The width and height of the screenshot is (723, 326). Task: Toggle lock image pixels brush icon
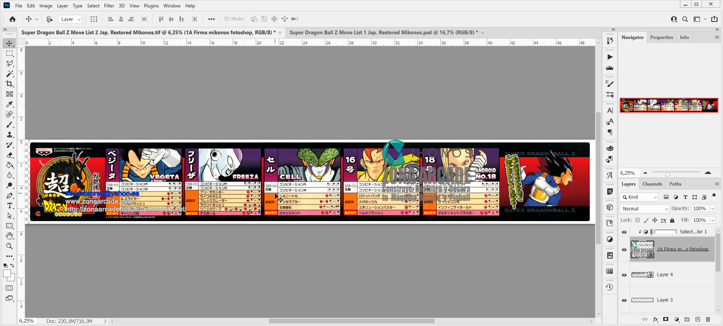coord(646,220)
